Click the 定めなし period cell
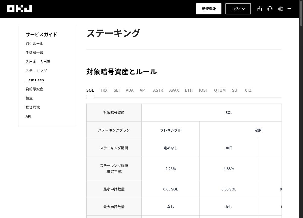 170,148
